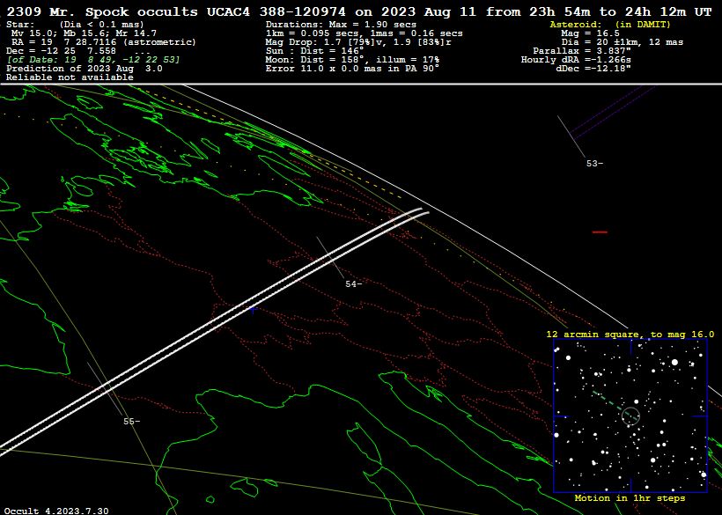
Task: Click the '1km = 0.095 secs, 1mas = 0.16 secs' line
Action: [x=364, y=33]
